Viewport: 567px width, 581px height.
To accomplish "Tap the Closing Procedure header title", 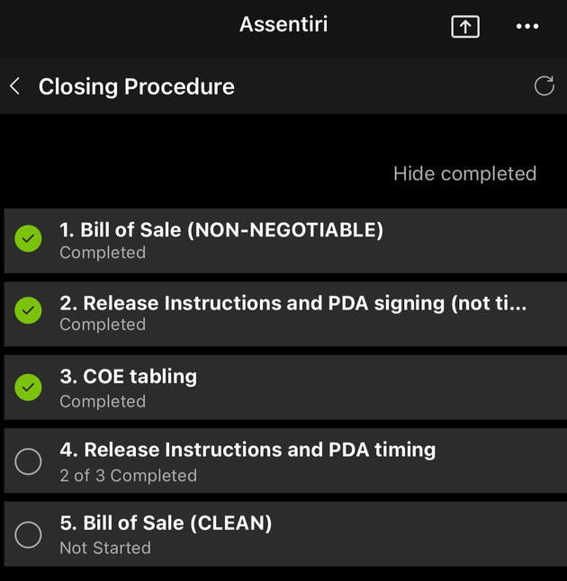I will click(x=137, y=86).
